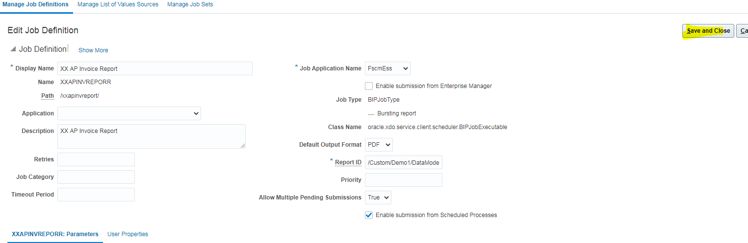Toggle Enable submission from Scheduled Processes

369,215
